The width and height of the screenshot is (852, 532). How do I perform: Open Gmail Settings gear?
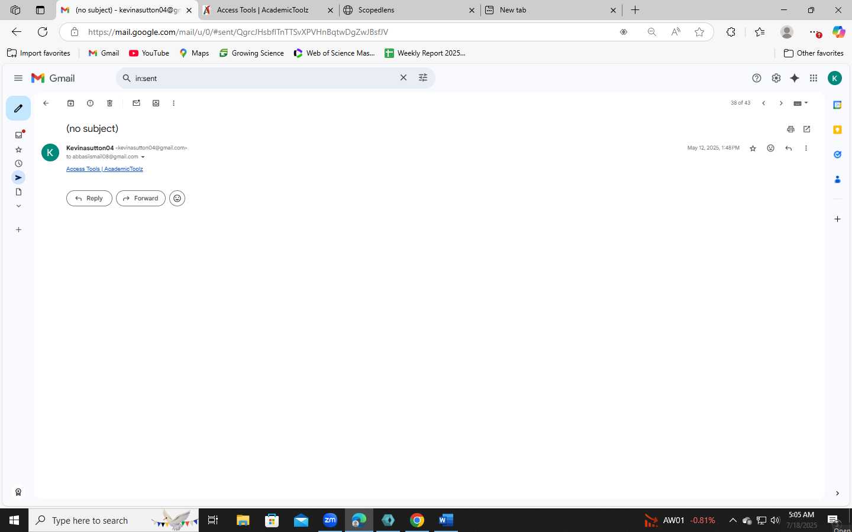[776, 78]
